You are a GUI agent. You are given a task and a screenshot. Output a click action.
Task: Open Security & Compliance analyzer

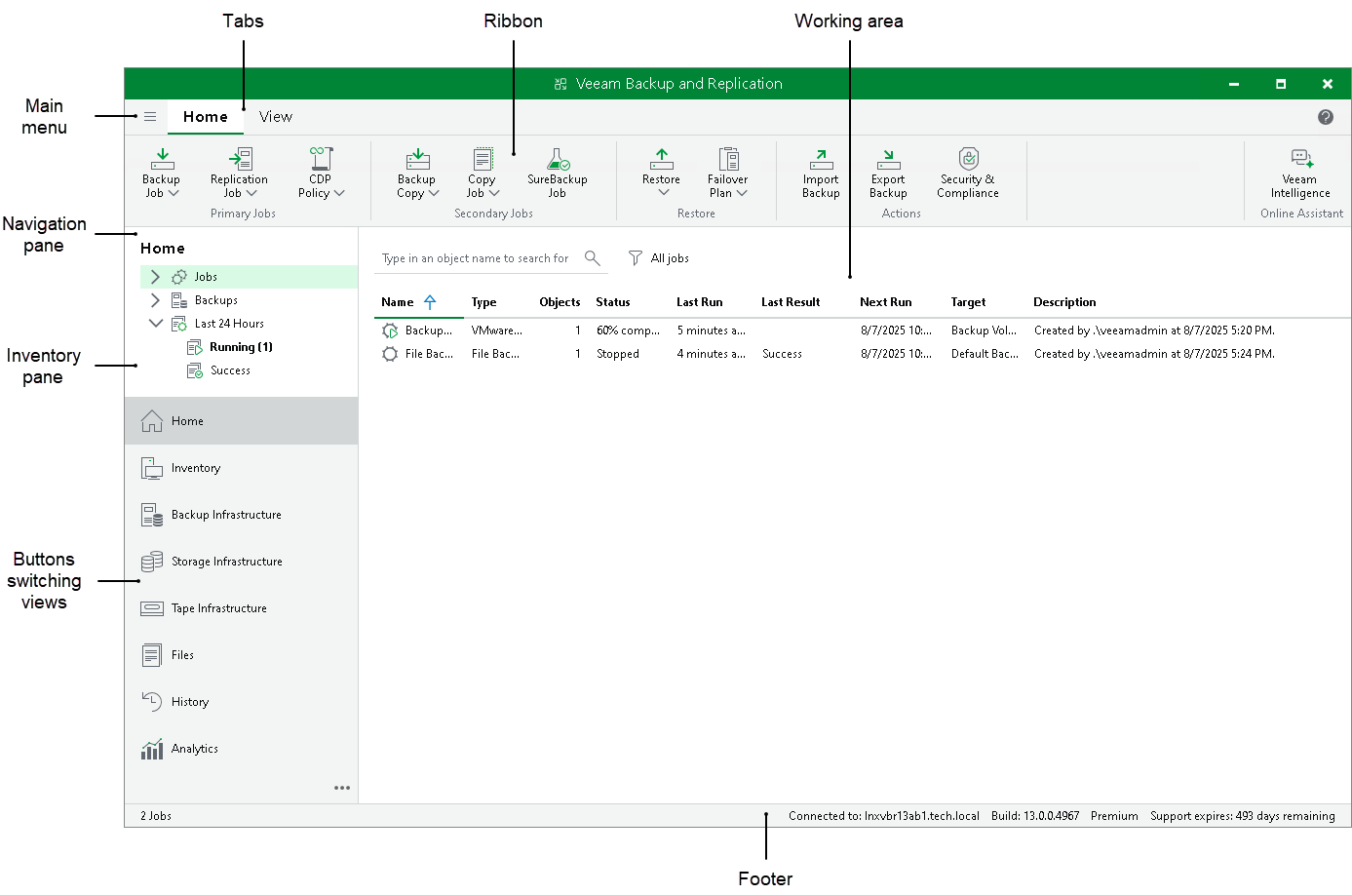click(x=968, y=160)
